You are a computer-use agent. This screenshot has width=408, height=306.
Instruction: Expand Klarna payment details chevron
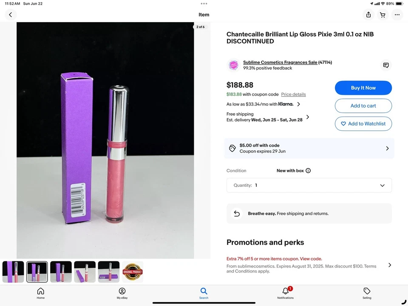point(299,104)
